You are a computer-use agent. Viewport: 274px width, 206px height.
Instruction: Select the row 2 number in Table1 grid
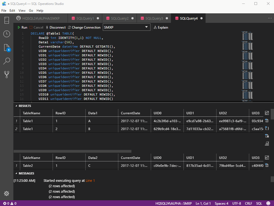16,129
